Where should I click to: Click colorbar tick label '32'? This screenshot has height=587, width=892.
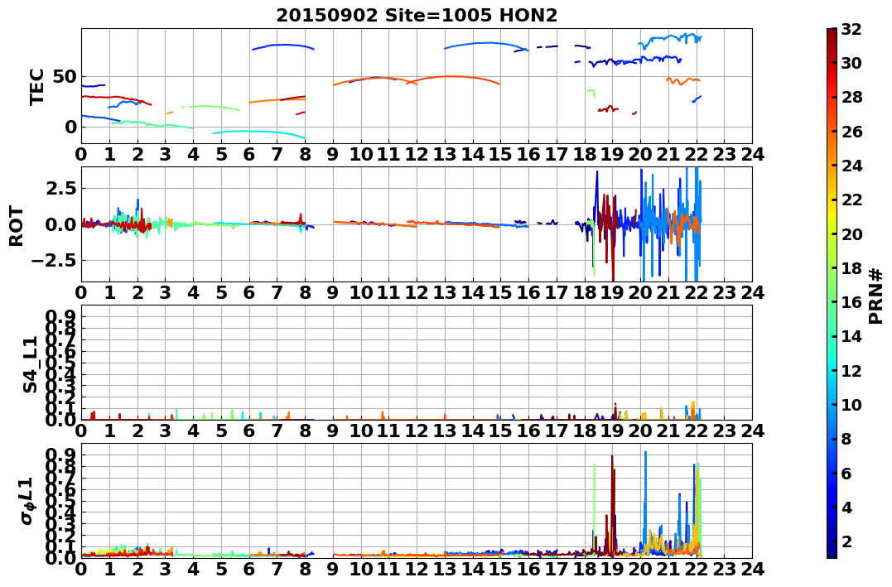tap(851, 29)
